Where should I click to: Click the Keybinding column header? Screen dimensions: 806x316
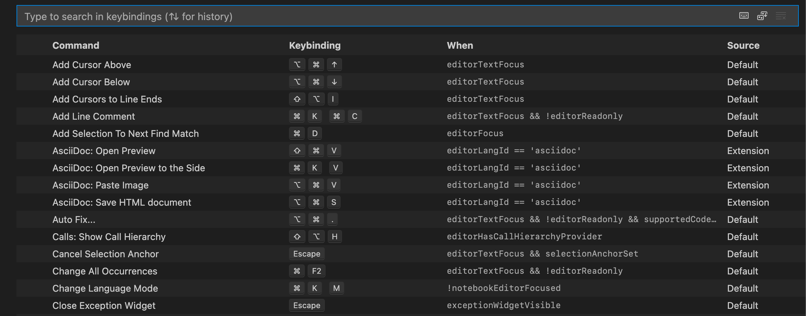coord(315,46)
